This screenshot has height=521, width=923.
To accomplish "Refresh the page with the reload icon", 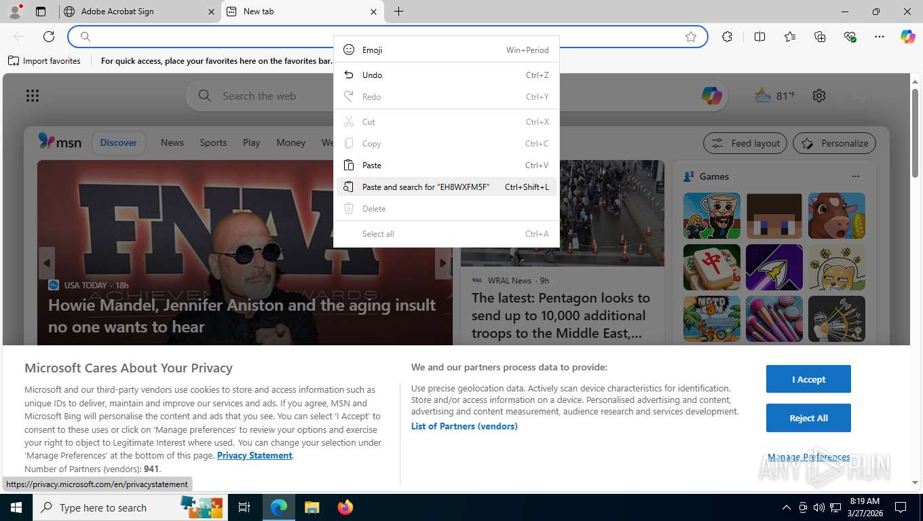I will point(48,37).
